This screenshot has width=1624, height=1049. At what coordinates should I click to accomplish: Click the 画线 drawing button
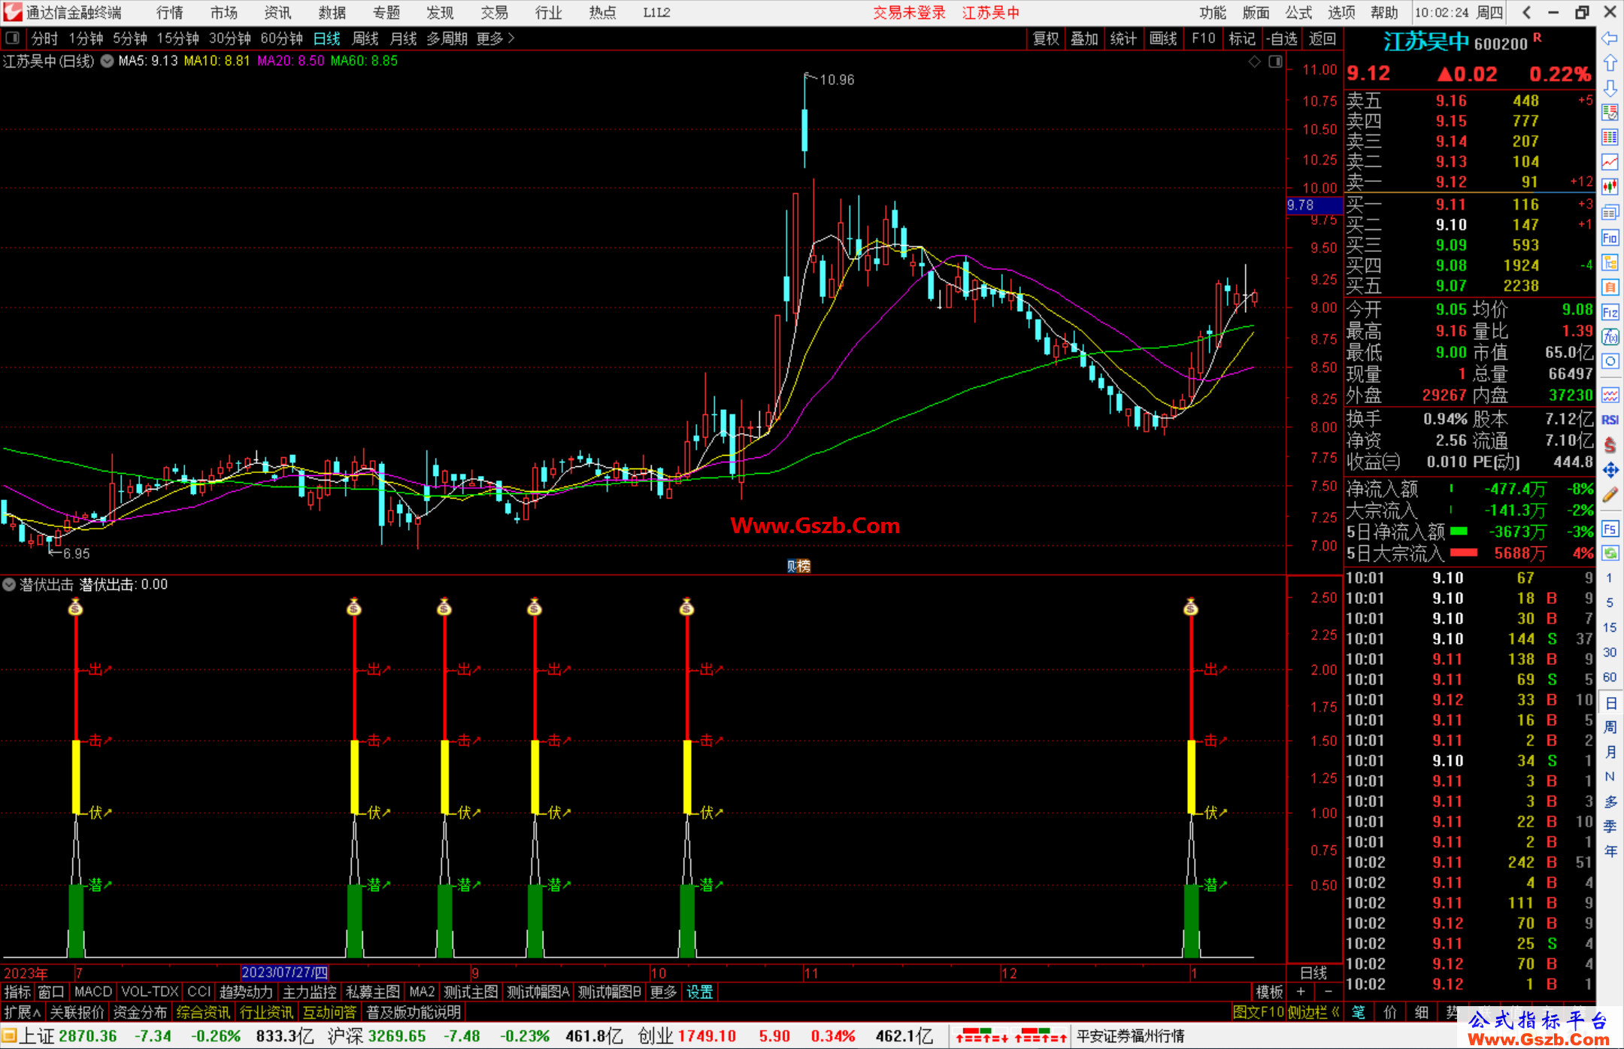[1163, 38]
